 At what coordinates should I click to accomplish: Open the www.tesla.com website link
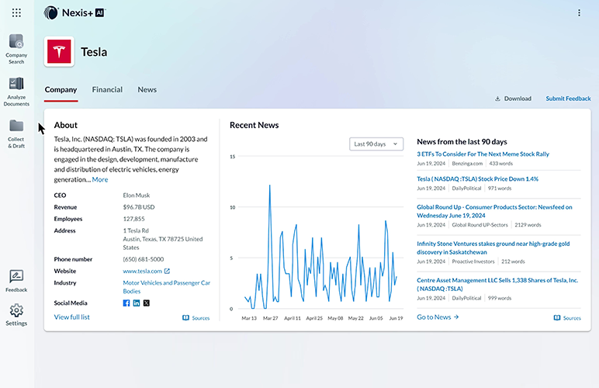[143, 271]
